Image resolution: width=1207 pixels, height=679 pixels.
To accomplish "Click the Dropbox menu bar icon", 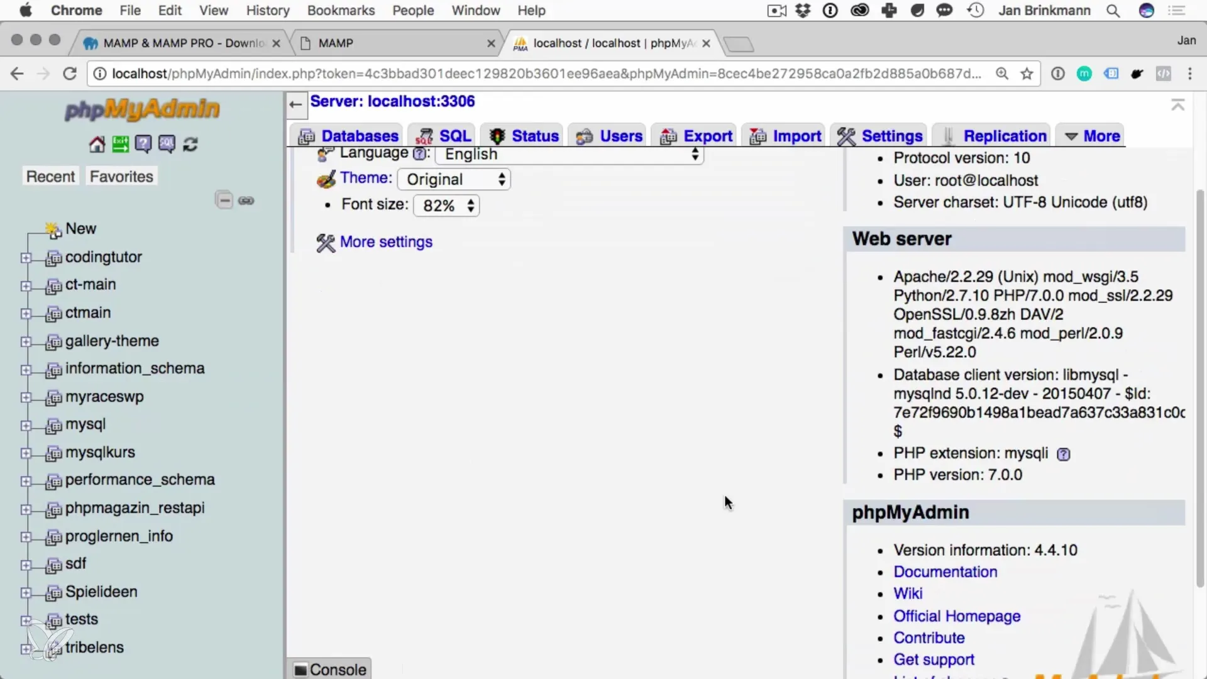I will click(803, 11).
